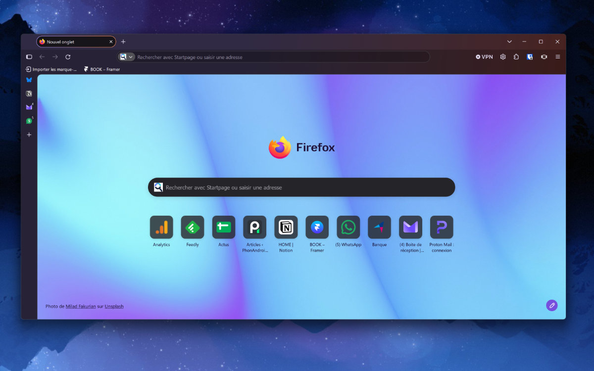The image size is (594, 371).
Task: Expand the list all tabs chevron
Action: [509, 42]
